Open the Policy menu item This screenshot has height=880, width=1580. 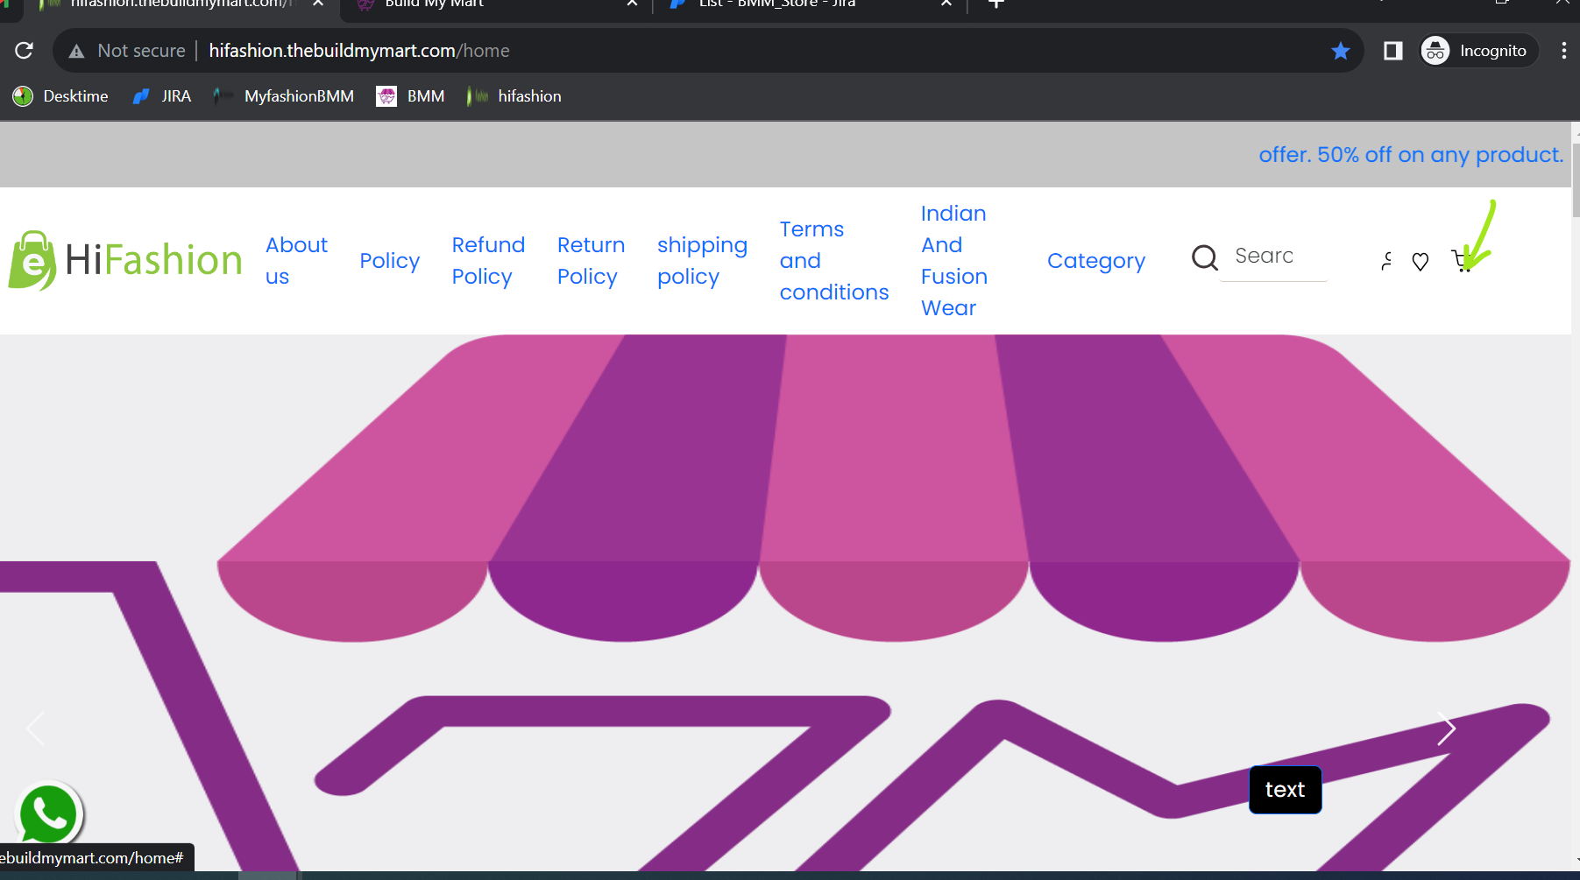point(390,261)
